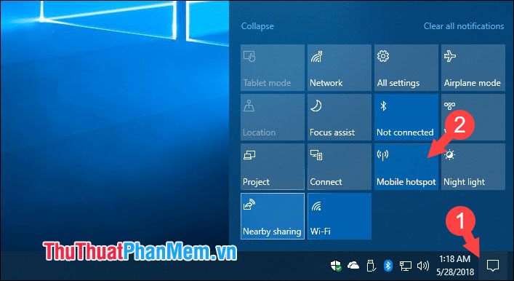Image resolution: width=514 pixels, height=281 pixels.
Task: Click Clear all notifications link
Action: (464, 26)
